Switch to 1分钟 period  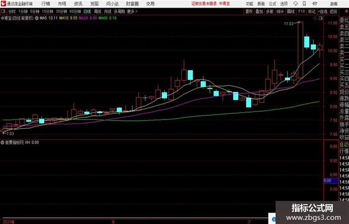click(23, 11)
